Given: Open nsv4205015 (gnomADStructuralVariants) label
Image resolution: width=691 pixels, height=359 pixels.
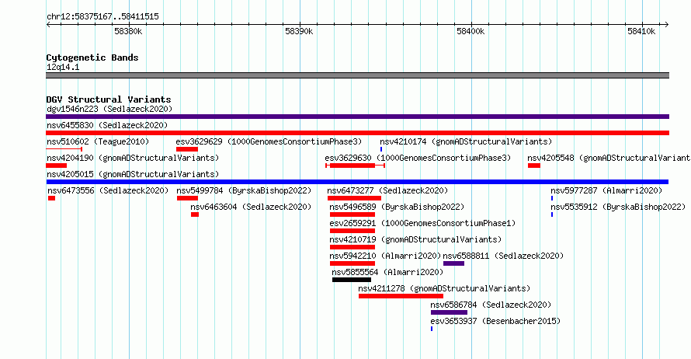Looking at the screenshot, I should pos(133,174).
